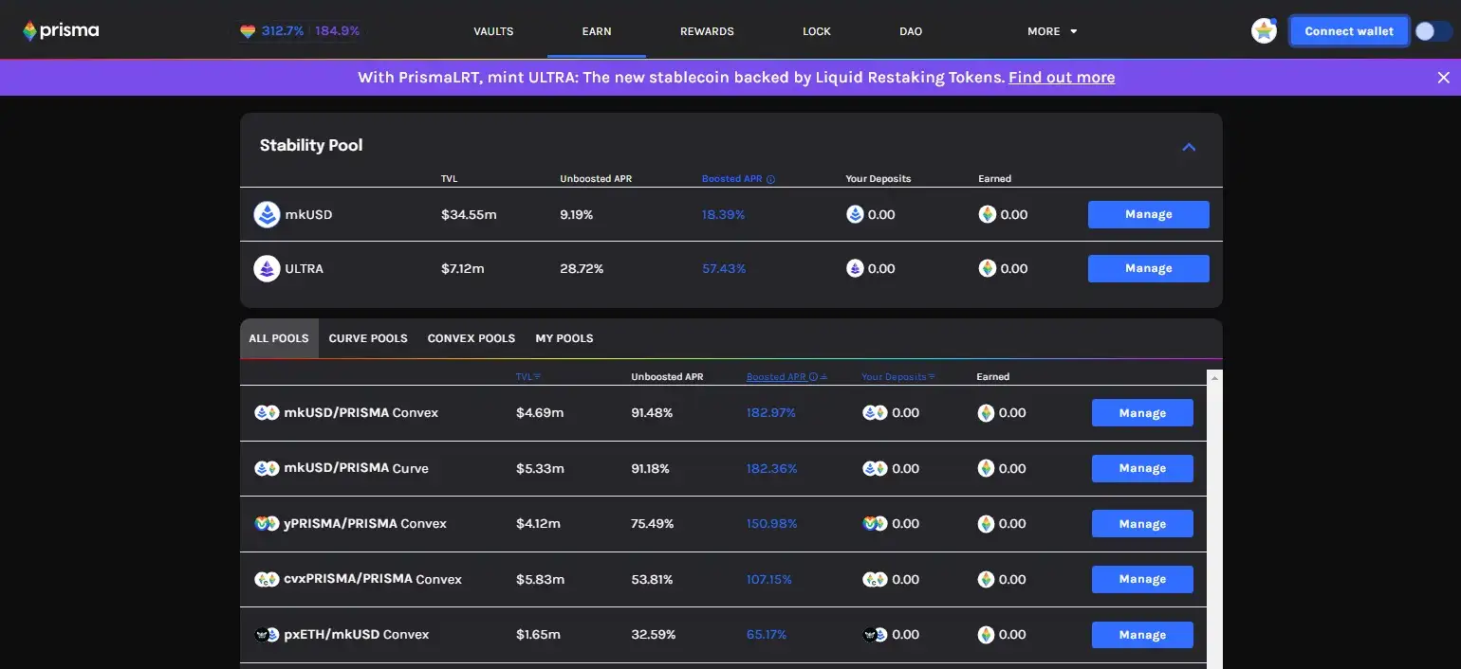This screenshot has height=669, width=1461.
Task: Click the mkUSD token icon in Stability Pool
Action: (267, 215)
